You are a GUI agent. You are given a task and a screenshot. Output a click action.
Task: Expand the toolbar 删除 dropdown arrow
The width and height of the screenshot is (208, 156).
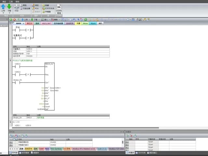coord(59,19)
